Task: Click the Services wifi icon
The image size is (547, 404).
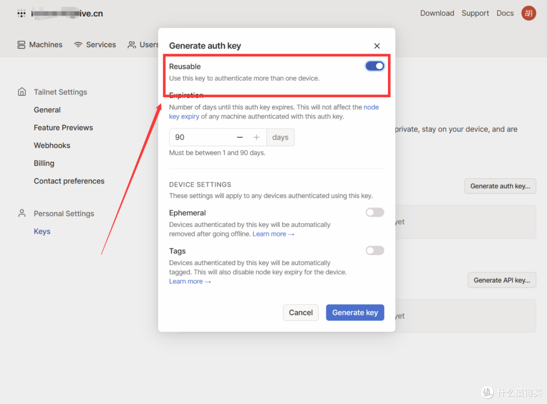Action: click(78, 45)
